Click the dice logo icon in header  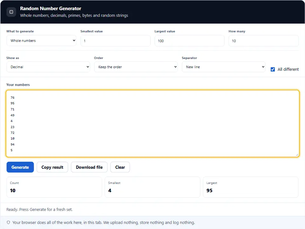point(11,12)
